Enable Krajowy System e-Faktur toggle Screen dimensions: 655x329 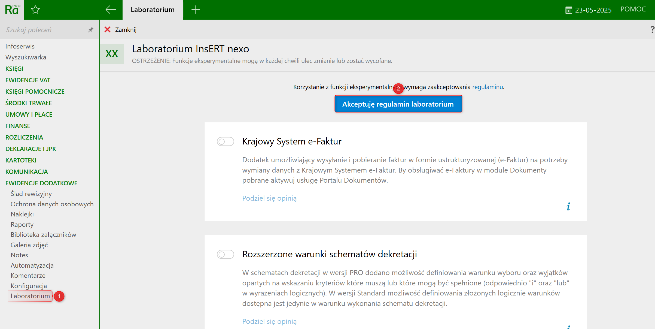click(225, 141)
